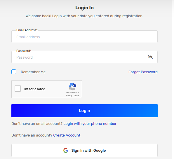Click the Welcome back subtitle text
174x159 pixels.
click(x=84, y=16)
